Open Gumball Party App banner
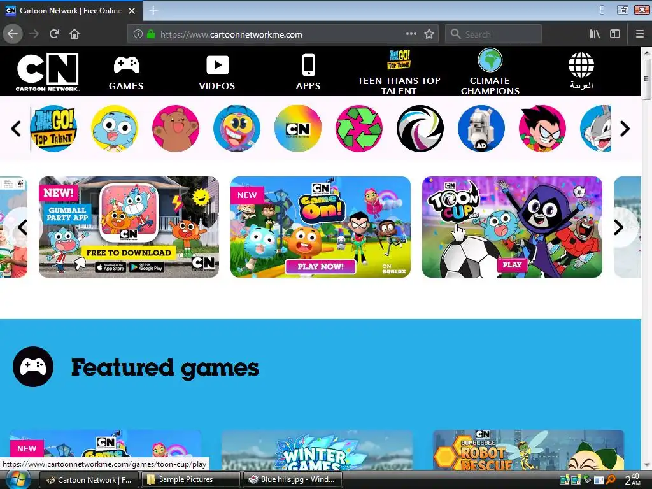This screenshot has height=489, width=652. (129, 227)
